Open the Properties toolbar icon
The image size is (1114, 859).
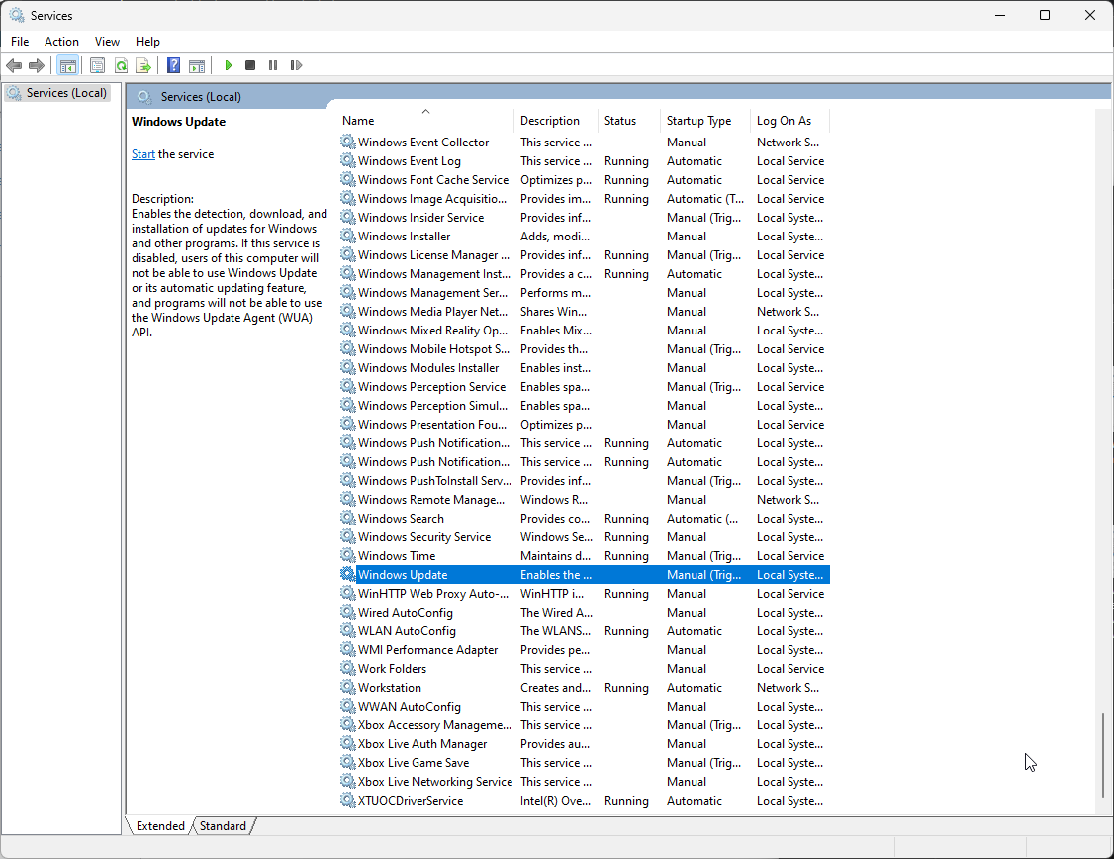[x=97, y=65]
